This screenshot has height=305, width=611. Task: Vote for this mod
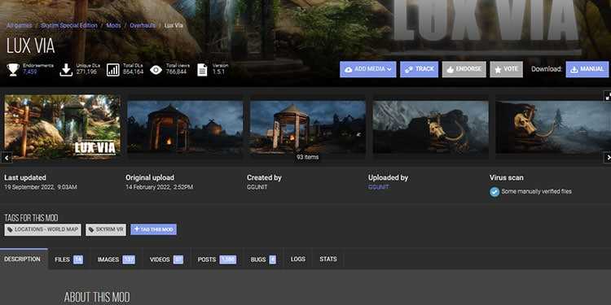(x=506, y=69)
